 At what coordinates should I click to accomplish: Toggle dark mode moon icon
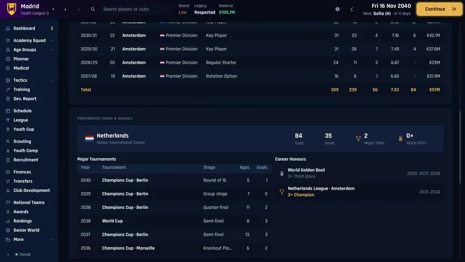(x=351, y=9)
